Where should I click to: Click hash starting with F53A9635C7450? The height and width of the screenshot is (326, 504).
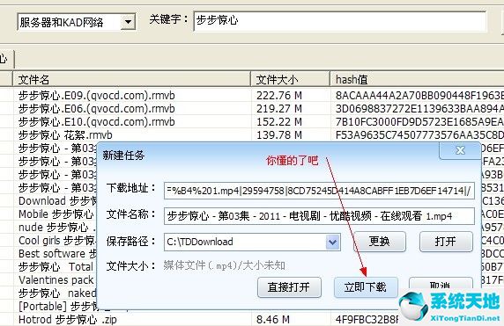[419, 135]
